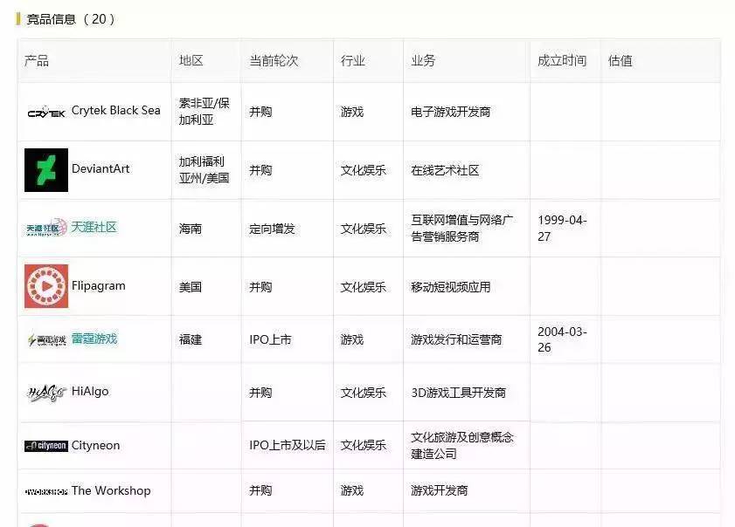Click the 产品 column header
The image size is (735, 527).
[37, 60]
